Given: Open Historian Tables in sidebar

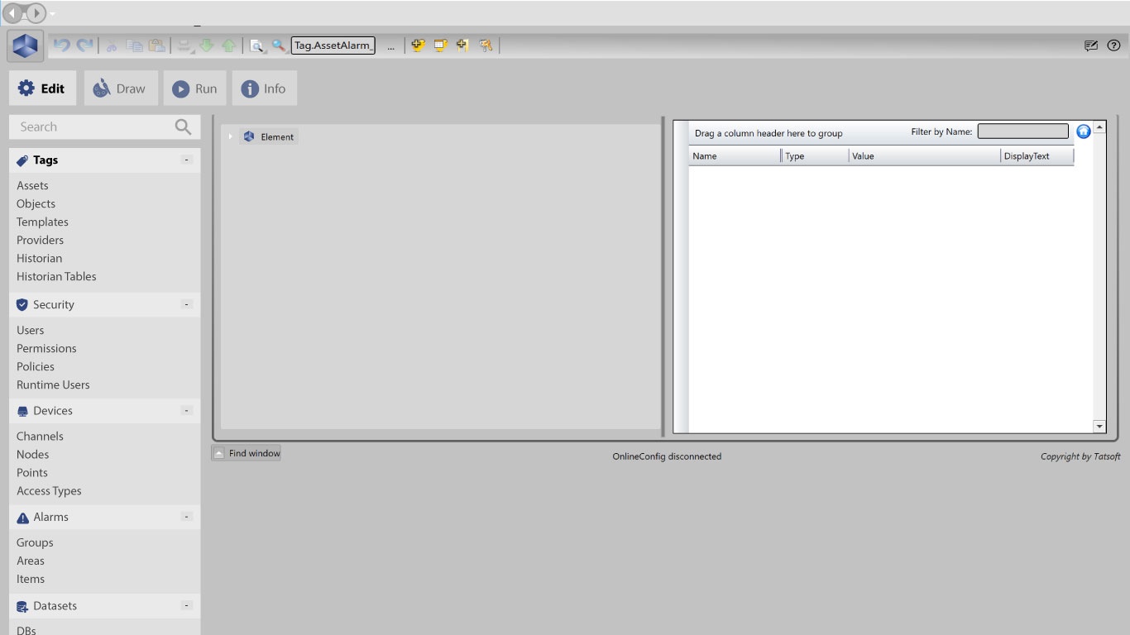Looking at the screenshot, I should pos(56,276).
